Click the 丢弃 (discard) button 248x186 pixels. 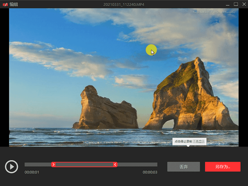184,167
